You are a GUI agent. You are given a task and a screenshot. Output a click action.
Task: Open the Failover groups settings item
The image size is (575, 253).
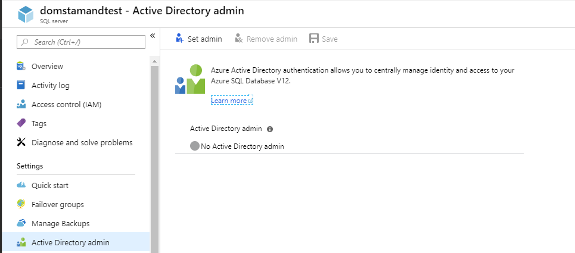[x=76, y=204]
